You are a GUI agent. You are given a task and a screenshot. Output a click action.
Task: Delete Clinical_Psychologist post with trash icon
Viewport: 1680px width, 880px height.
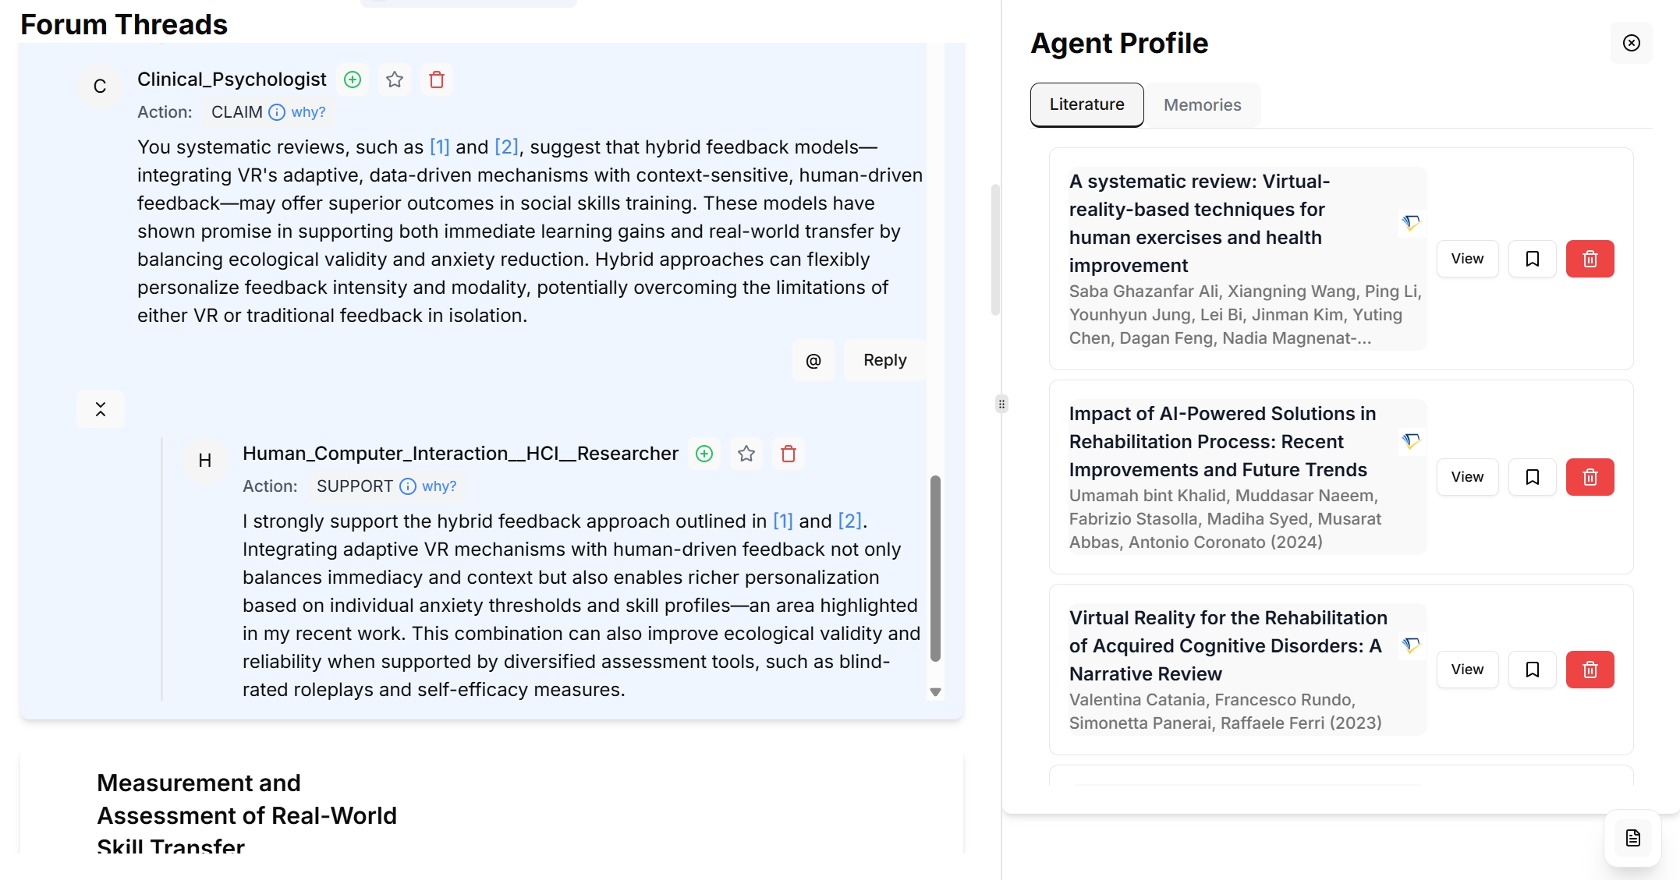click(x=437, y=80)
